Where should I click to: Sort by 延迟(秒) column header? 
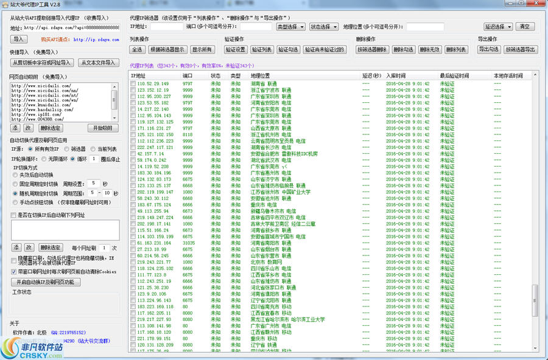[x=372, y=76]
